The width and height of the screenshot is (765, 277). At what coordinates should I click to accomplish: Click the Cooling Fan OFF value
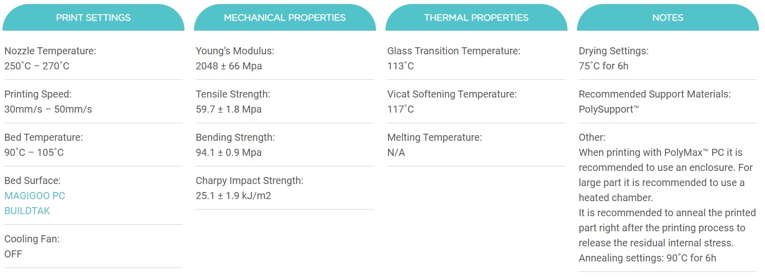pyautogui.click(x=13, y=254)
